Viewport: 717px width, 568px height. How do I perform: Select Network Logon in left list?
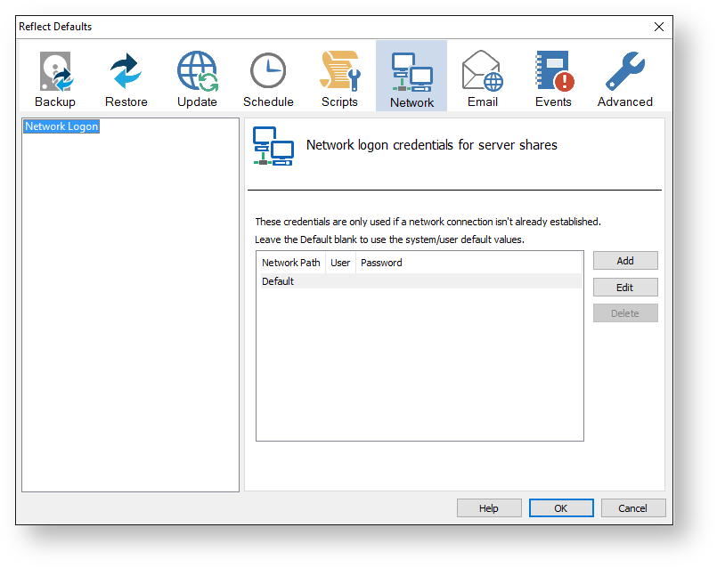(x=61, y=126)
